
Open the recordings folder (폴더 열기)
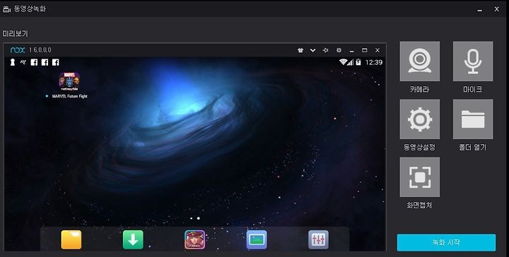[x=473, y=119]
